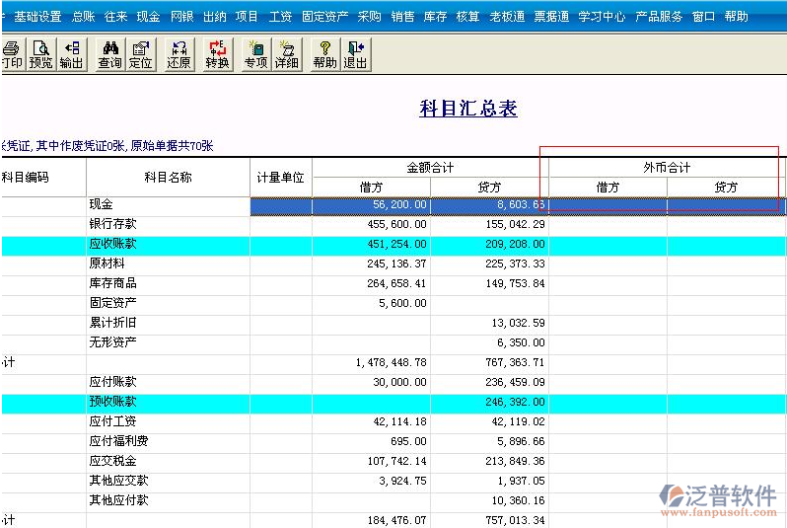Image resolution: width=787 pixels, height=528 pixels.
Task: Click the 打印 (Print) toolbar icon
Action: [x=11, y=54]
